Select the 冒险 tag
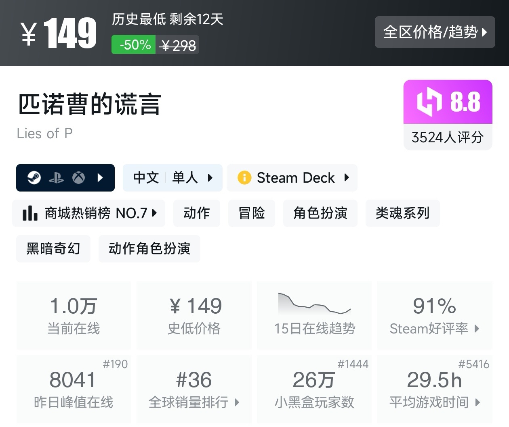Viewport: 509px width, 427px height. click(x=252, y=213)
